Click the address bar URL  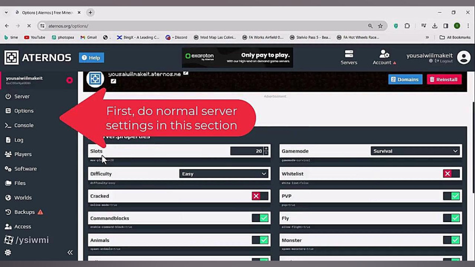pyautogui.click(x=68, y=26)
